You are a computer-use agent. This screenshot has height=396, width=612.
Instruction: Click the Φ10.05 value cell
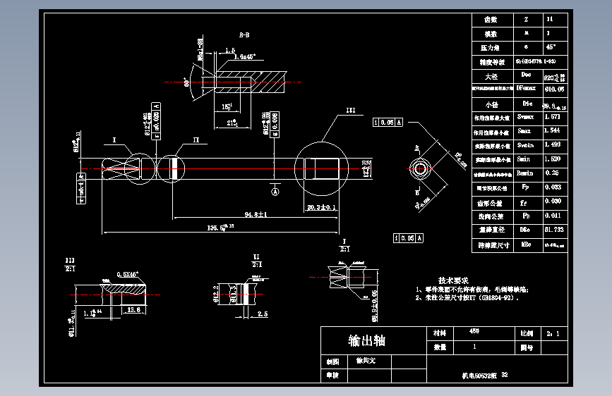(555, 89)
